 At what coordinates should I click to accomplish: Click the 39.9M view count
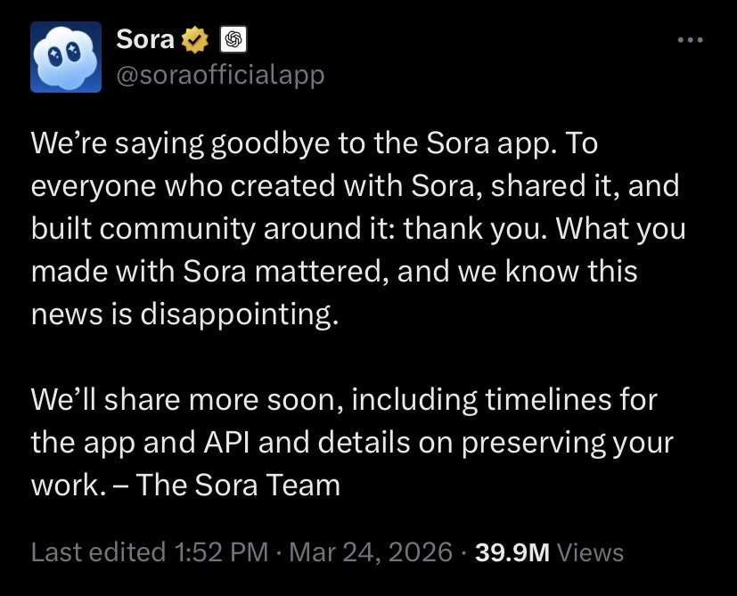click(x=512, y=552)
